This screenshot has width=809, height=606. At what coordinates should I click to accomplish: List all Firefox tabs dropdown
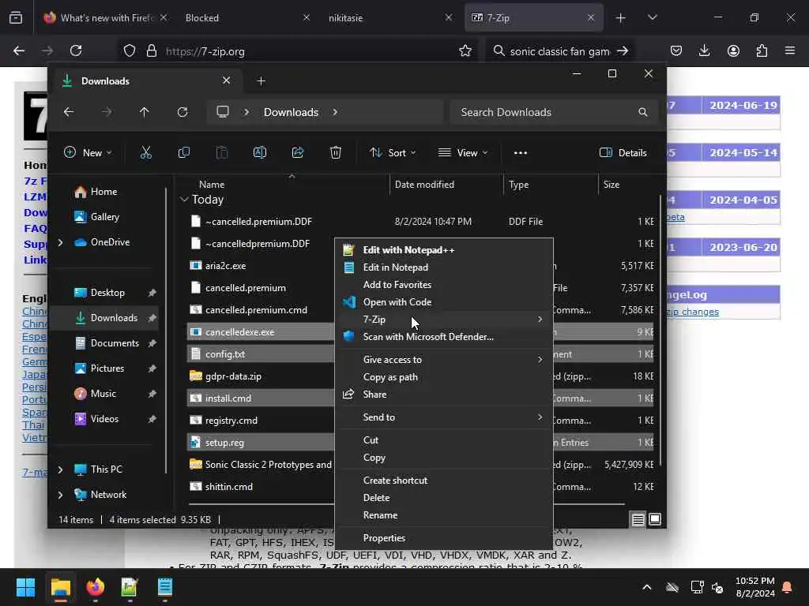click(652, 17)
